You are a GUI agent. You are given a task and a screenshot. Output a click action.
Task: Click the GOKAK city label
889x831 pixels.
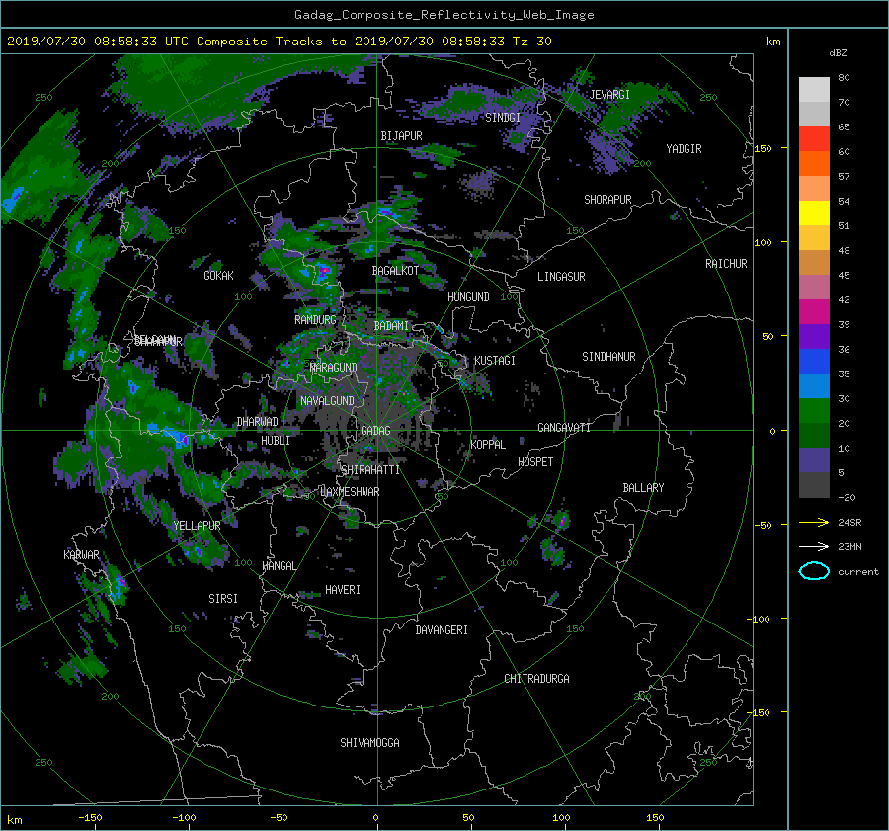[219, 276]
